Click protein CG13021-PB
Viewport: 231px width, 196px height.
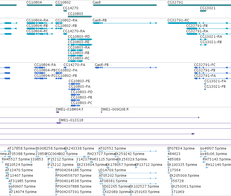[x=205, y=90]
